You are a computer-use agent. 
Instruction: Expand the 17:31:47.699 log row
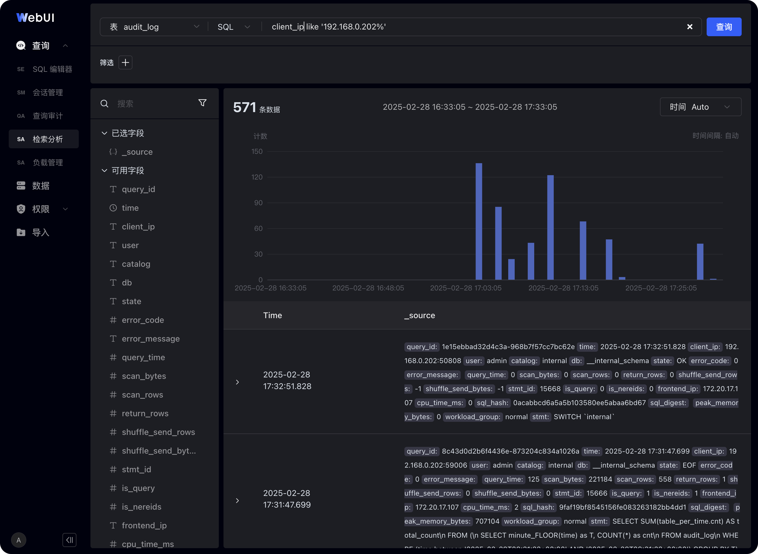(x=237, y=500)
